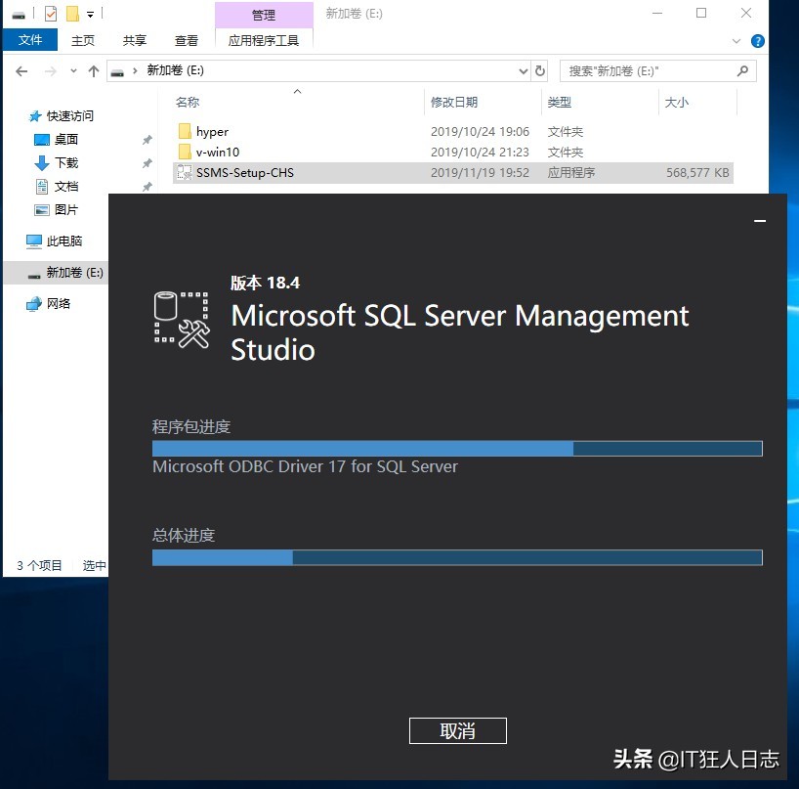Screen dimensions: 799x789
Task: Sort files by 名称 column header
Action: [x=188, y=102]
